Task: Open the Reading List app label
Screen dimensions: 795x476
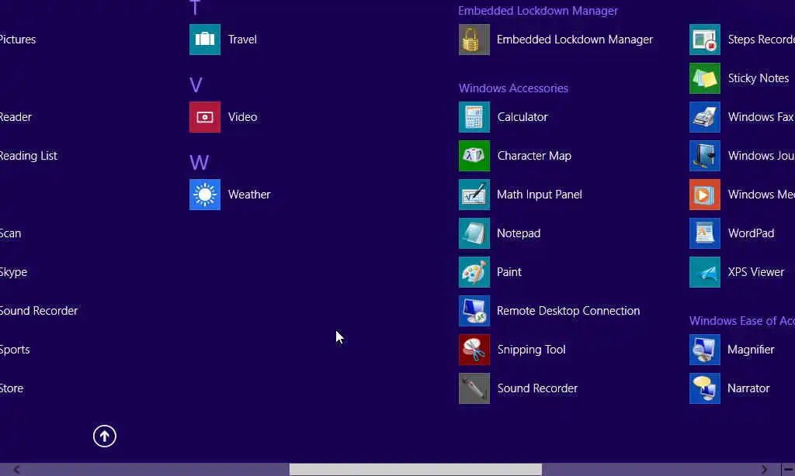Action: (29, 156)
